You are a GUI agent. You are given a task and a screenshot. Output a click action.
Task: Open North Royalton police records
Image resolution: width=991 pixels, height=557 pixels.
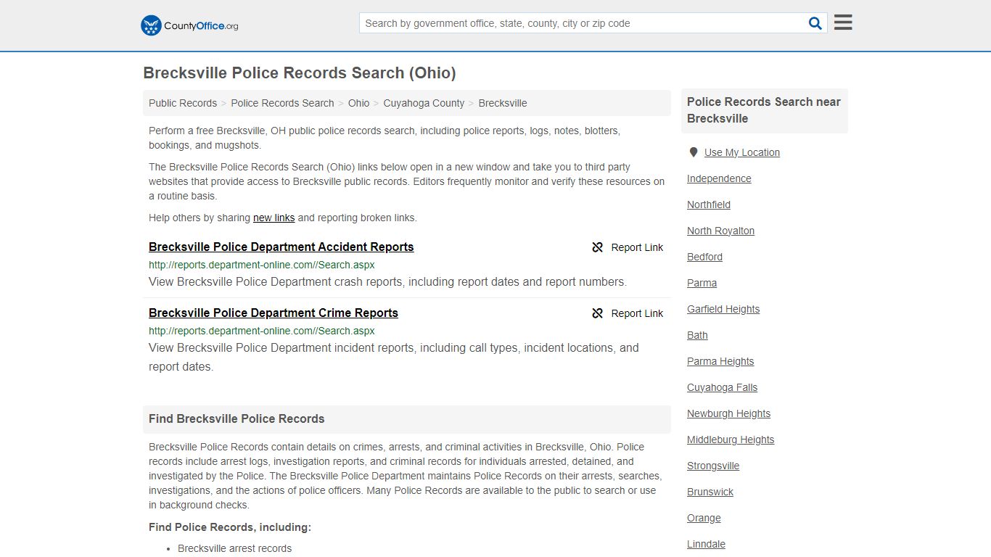click(720, 231)
